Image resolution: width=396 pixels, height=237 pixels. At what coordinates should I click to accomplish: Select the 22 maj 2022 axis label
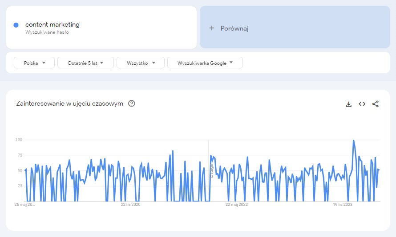point(237,205)
